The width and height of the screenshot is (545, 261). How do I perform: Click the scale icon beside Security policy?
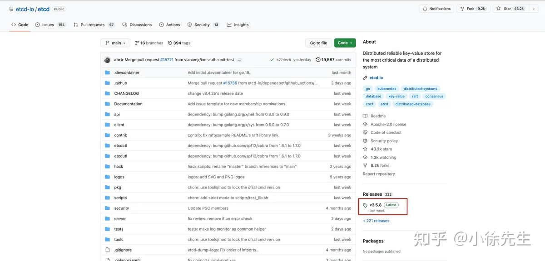tap(365, 141)
